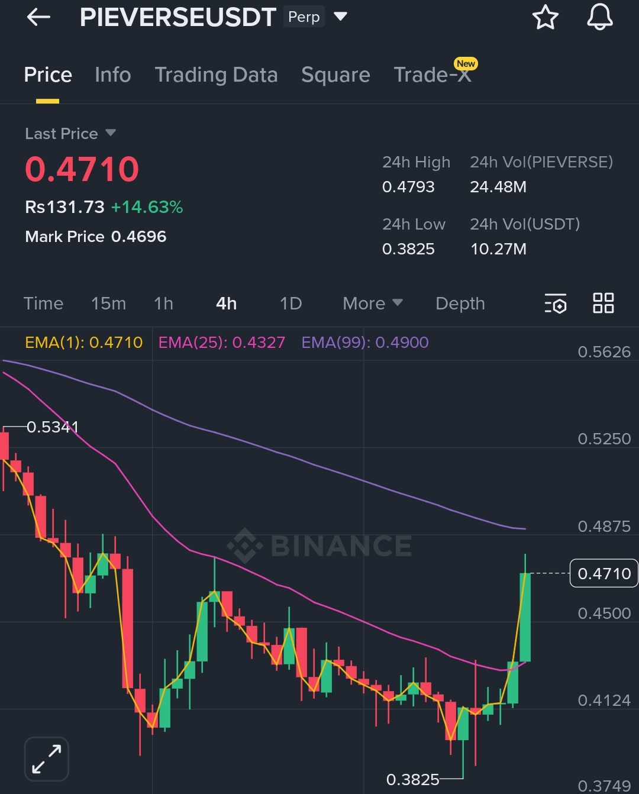This screenshot has width=639, height=794.
Task: Tap the 24h Vol(PIEVERSE) 24.48M value
Action: pos(498,187)
